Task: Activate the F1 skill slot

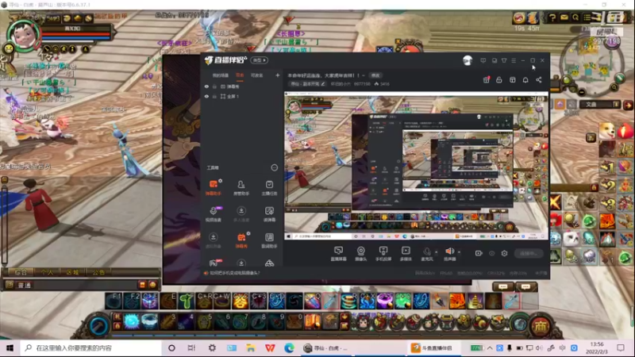Action: click(114, 301)
